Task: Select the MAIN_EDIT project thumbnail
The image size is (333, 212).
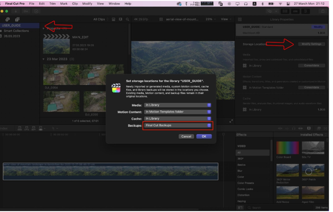Action: (x=56, y=44)
